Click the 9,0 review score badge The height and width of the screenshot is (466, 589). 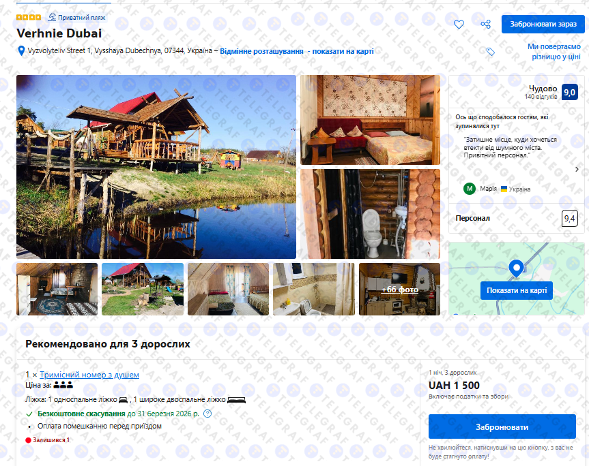coord(569,92)
